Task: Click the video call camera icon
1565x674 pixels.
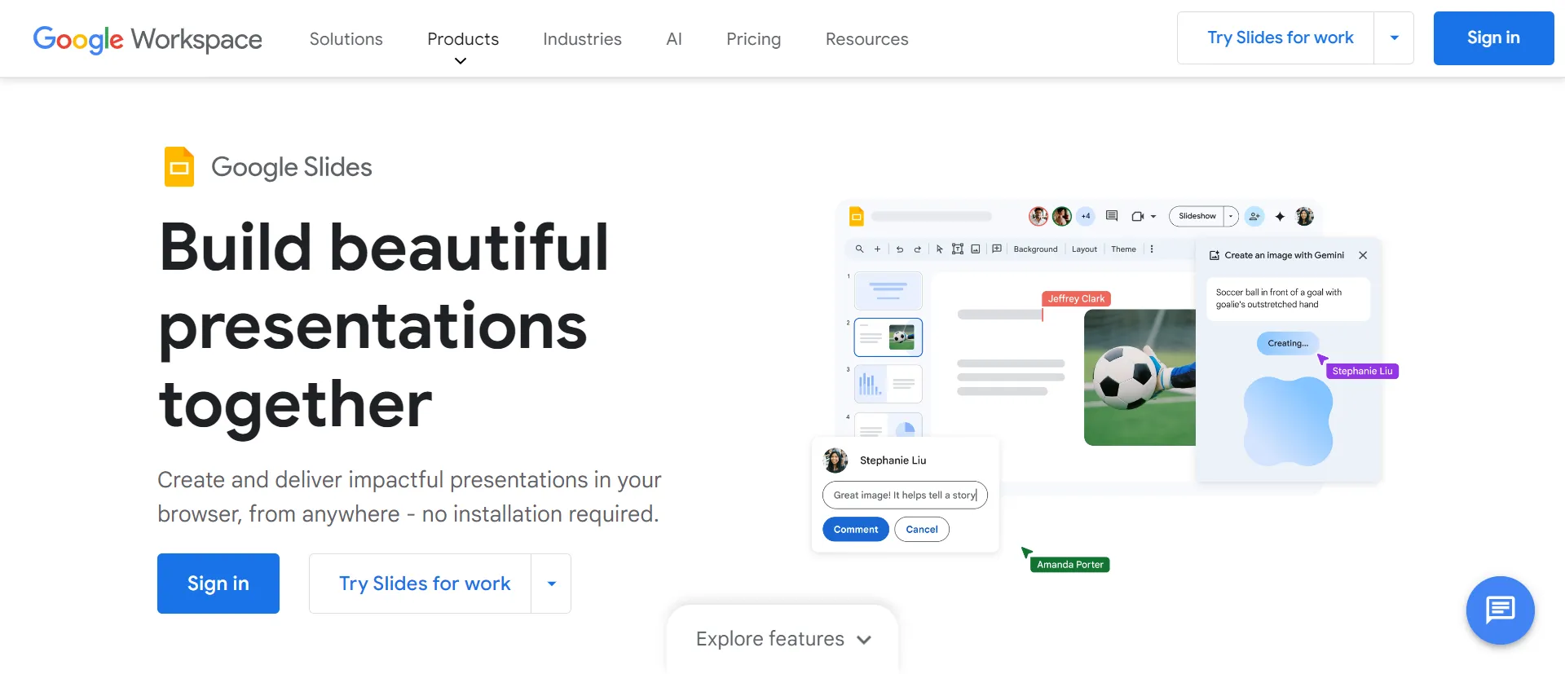Action: 1138,216
